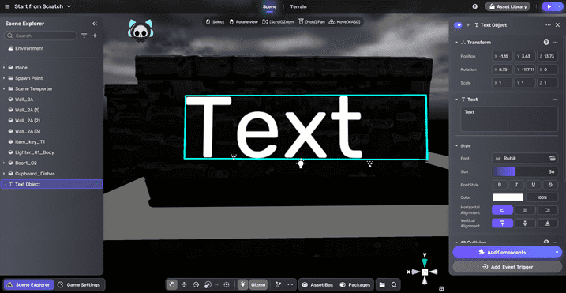Select the hand grab tool in bottom toolbar
Image resolution: width=566 pixels, height=293 pixels.
point(172,284)
